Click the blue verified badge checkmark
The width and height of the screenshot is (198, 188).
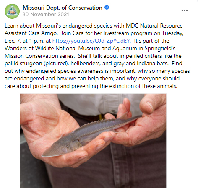[x=107, y=8]
